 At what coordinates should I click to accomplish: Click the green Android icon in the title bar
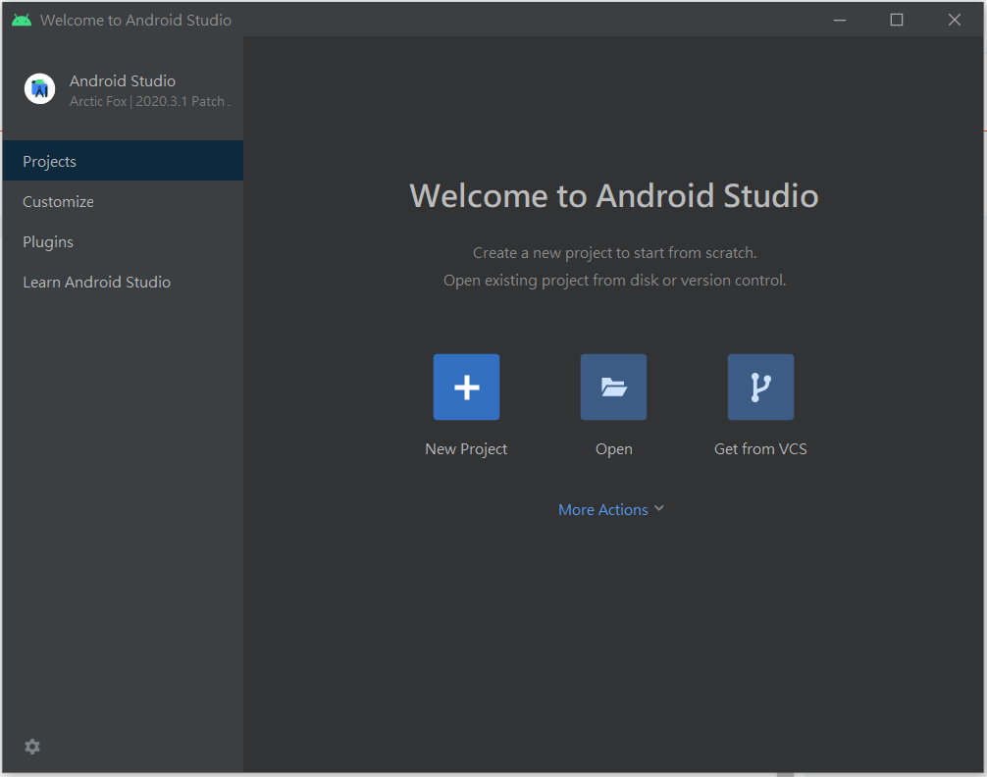point(22,21)
